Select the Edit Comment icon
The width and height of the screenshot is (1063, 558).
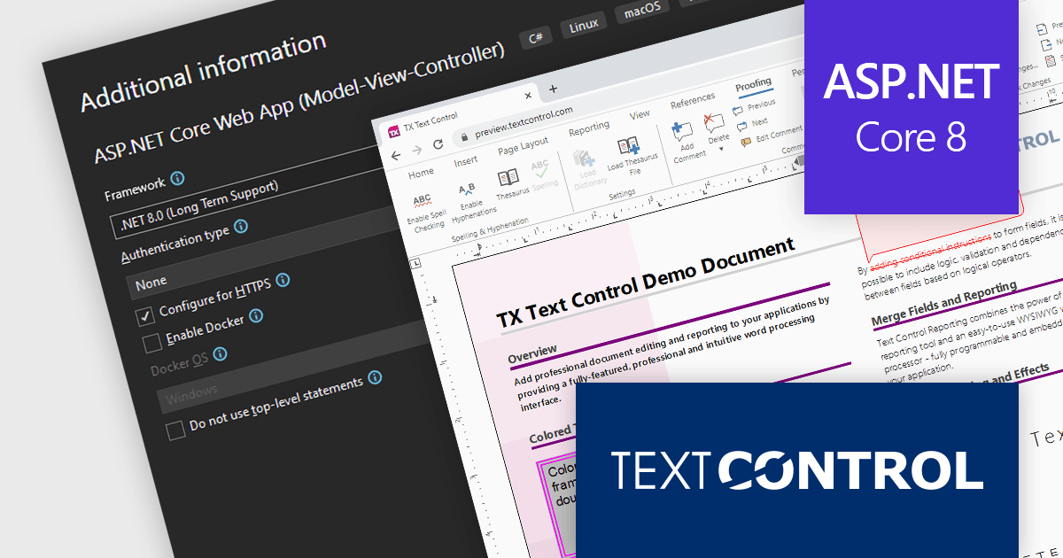(745, 140)
